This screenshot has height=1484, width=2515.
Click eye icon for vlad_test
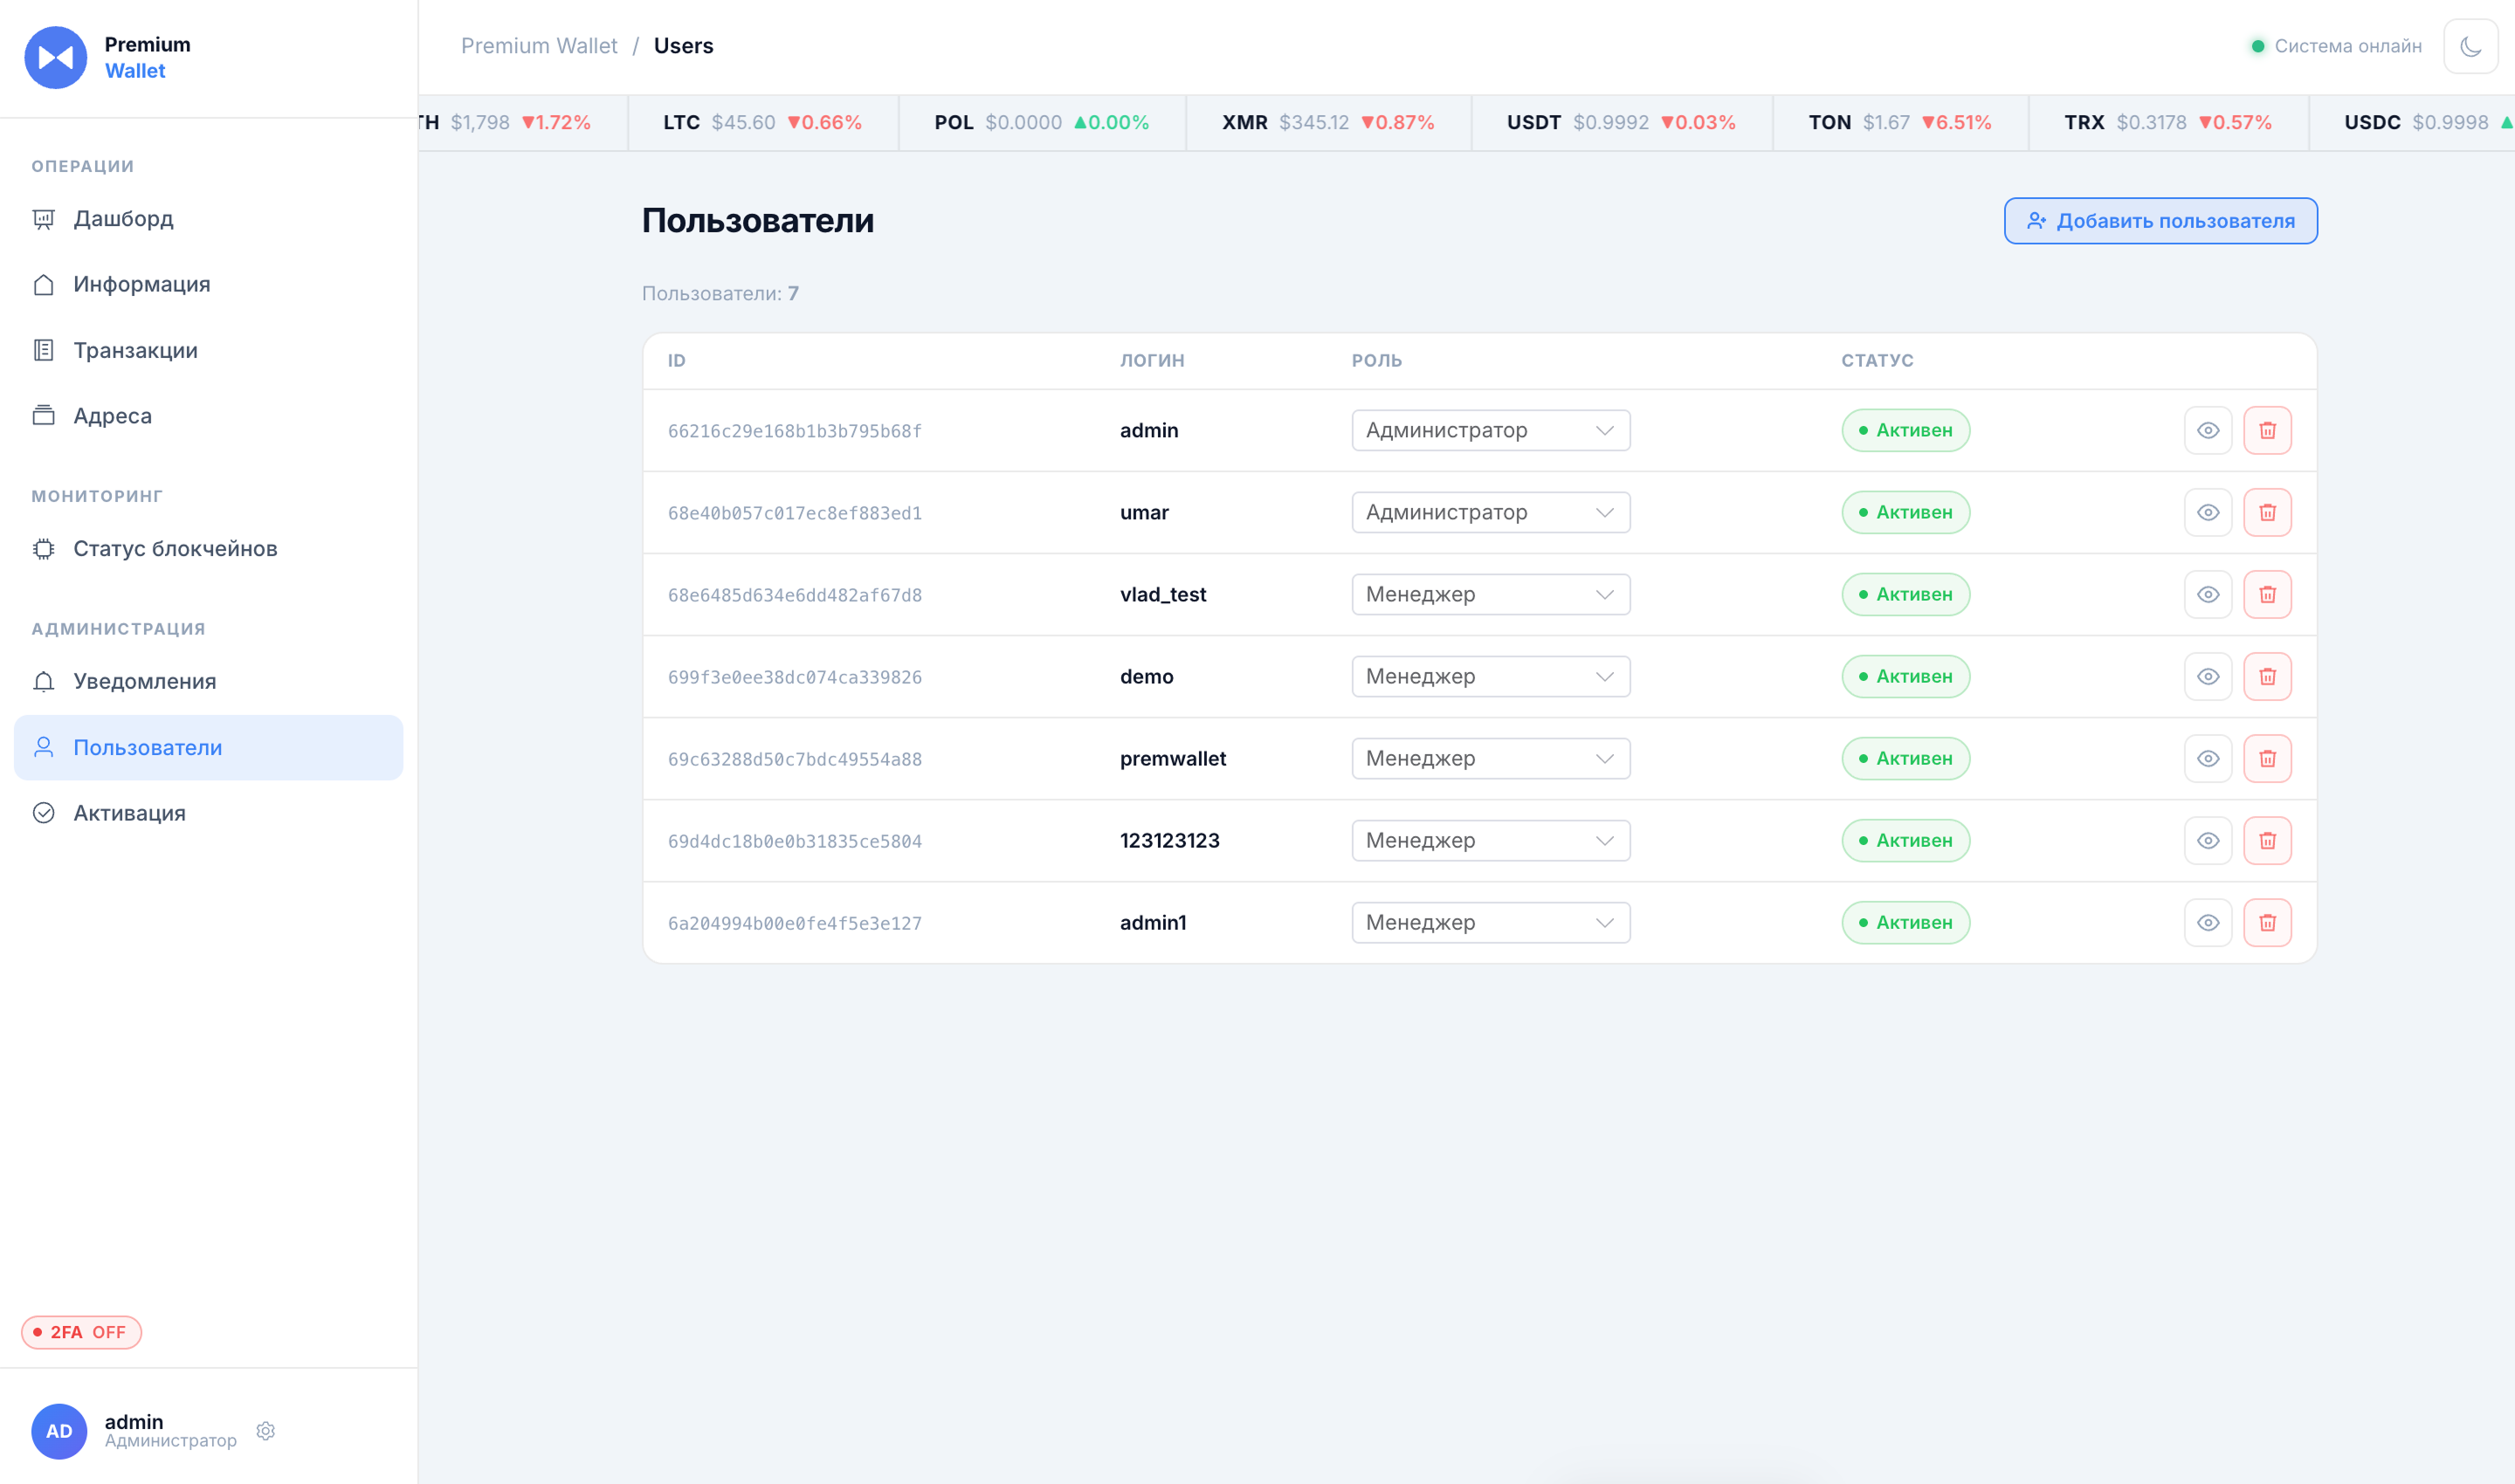coord(2208,595)
